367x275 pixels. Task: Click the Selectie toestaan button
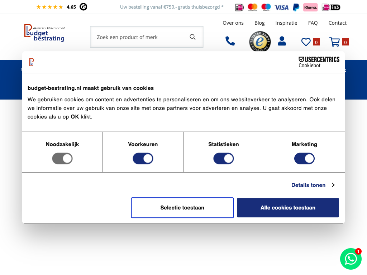[x=182, y=208]
